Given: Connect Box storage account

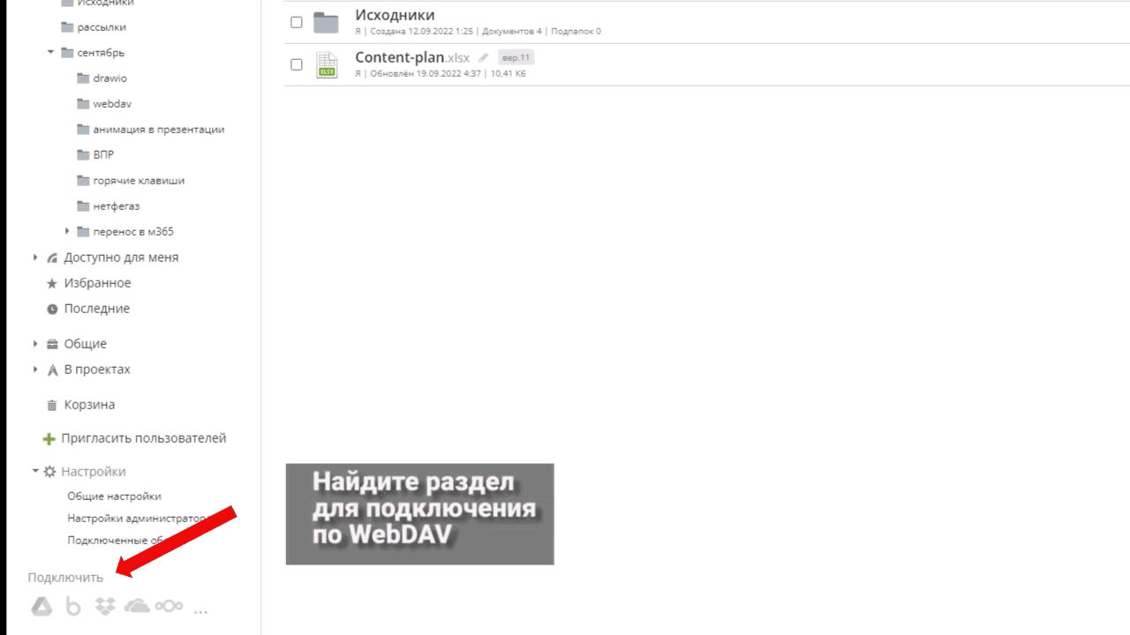Looking at the screenshot, I should point(74,606).
